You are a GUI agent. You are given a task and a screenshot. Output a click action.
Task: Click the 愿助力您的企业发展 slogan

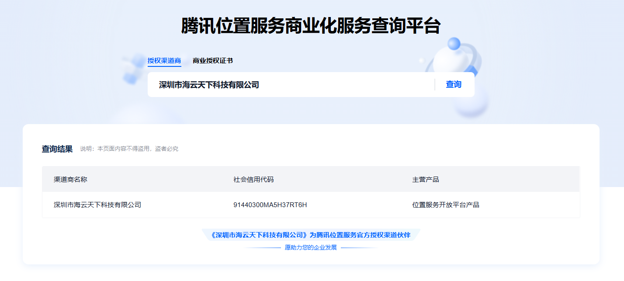[311, 248]
